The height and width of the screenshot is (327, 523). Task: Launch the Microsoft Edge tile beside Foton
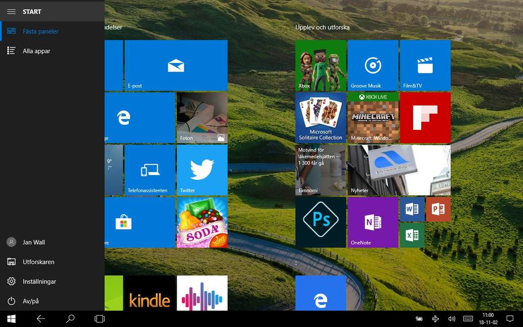140,118
